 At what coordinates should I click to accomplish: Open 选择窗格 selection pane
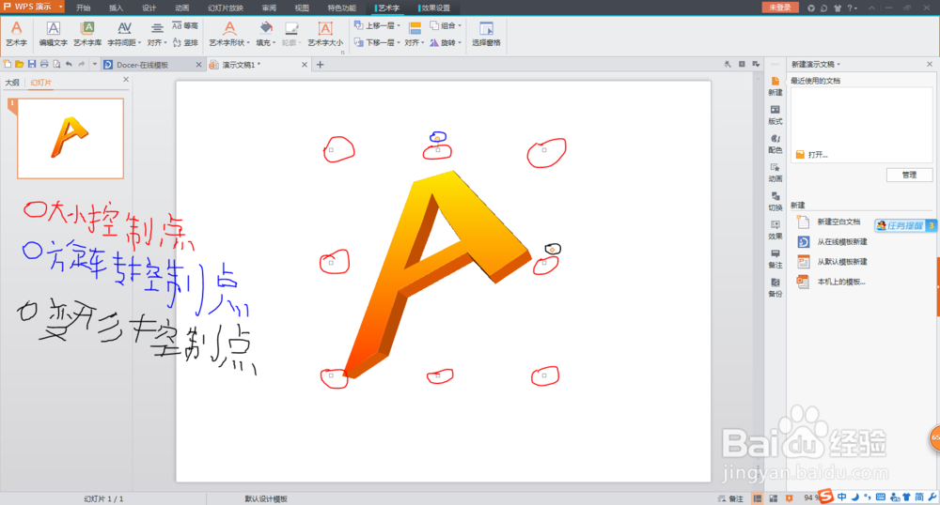coord(486,34)
